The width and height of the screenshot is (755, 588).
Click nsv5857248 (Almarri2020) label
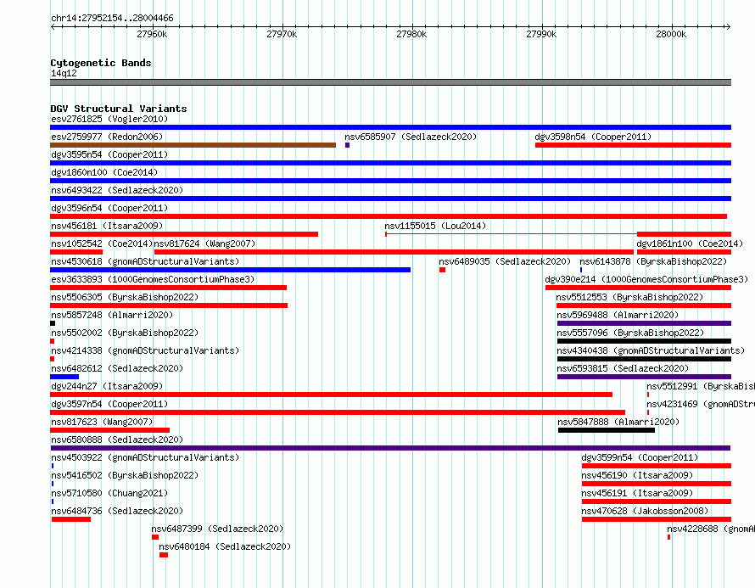coord(112,315)
